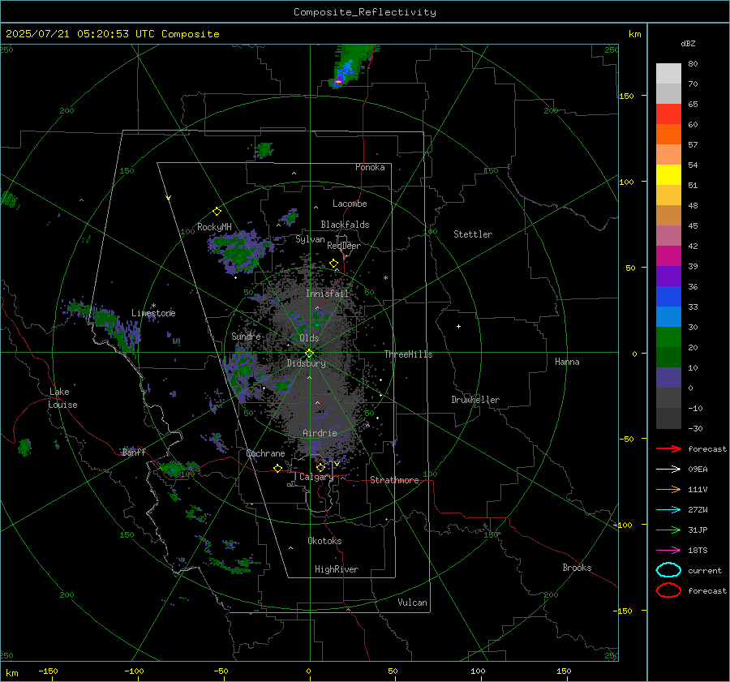Click the white 09EA arrow legend icon
Viewport: 730px width, 682px height.
point(668,469)
